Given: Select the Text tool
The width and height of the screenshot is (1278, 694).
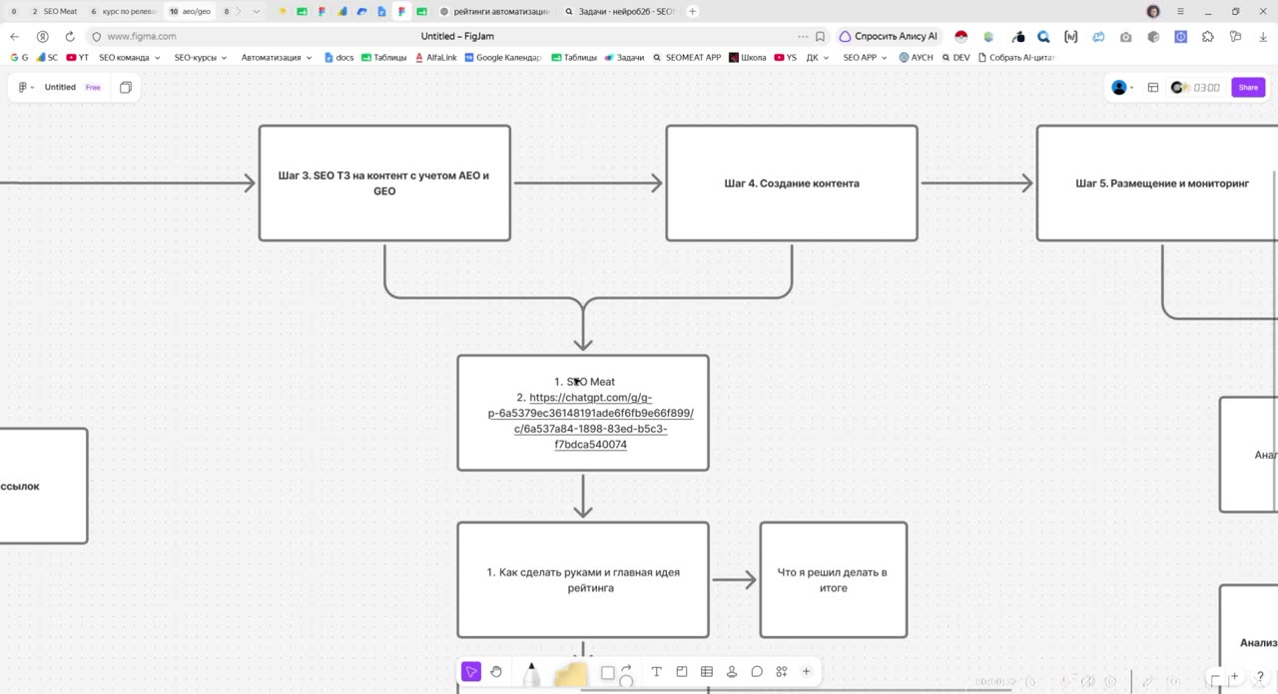Looking at the screenshot, I should [x=656, y=672].
